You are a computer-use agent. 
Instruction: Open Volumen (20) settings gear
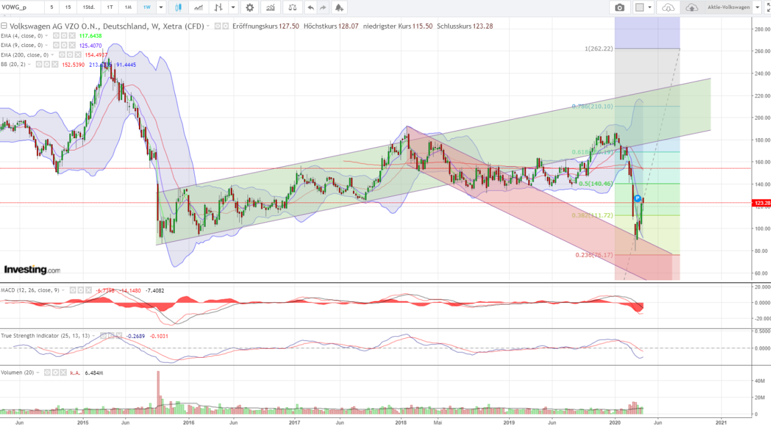click(55, 373)
